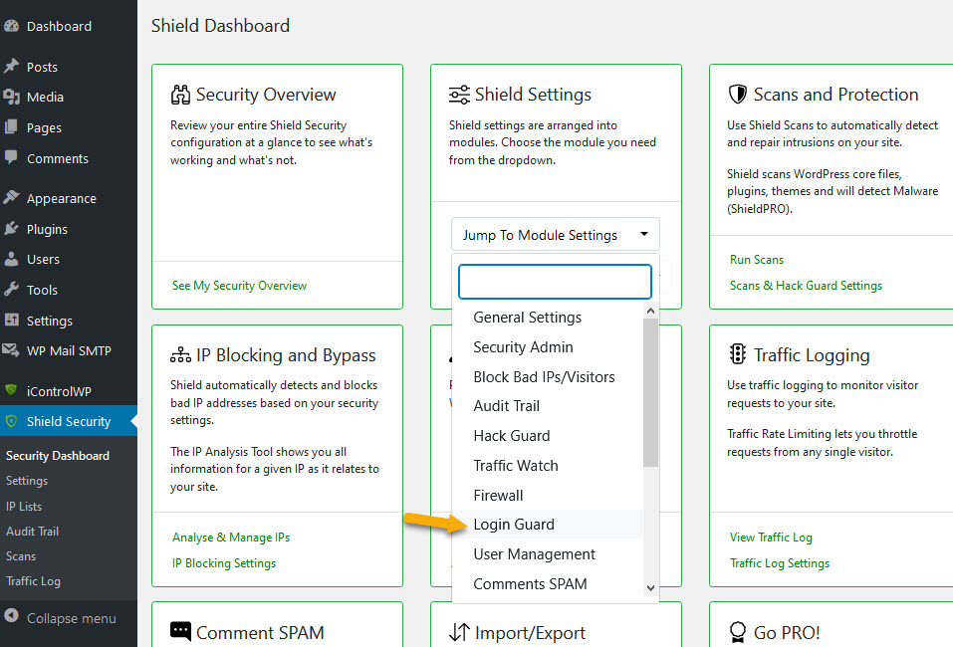Open Scans submenu item in sidebar
The width and height of the screenshot is (953, 647).
tap(21, 555)
